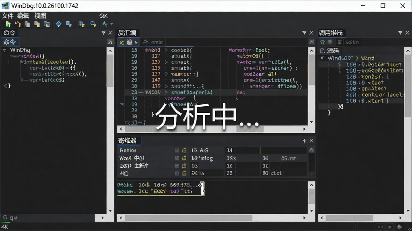Select the 'kents or label' call stack line

coord(375,95)
